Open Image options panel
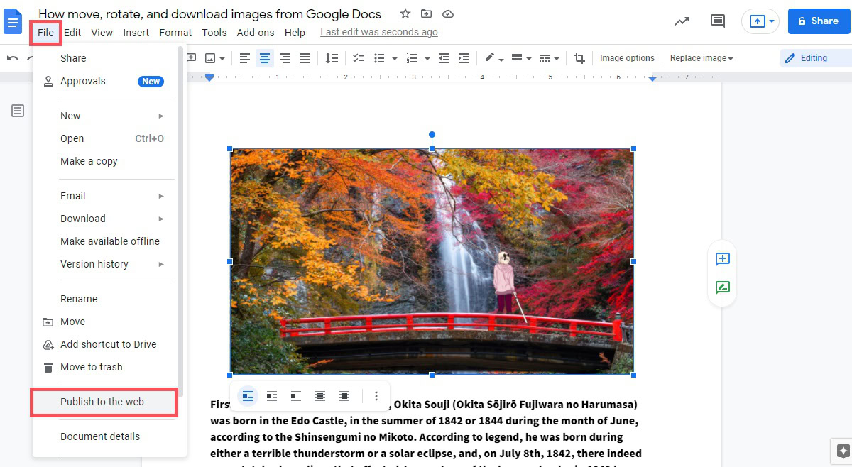Viewport: 852px width, 467px height. pyautogui.click(x=627, y=58)
